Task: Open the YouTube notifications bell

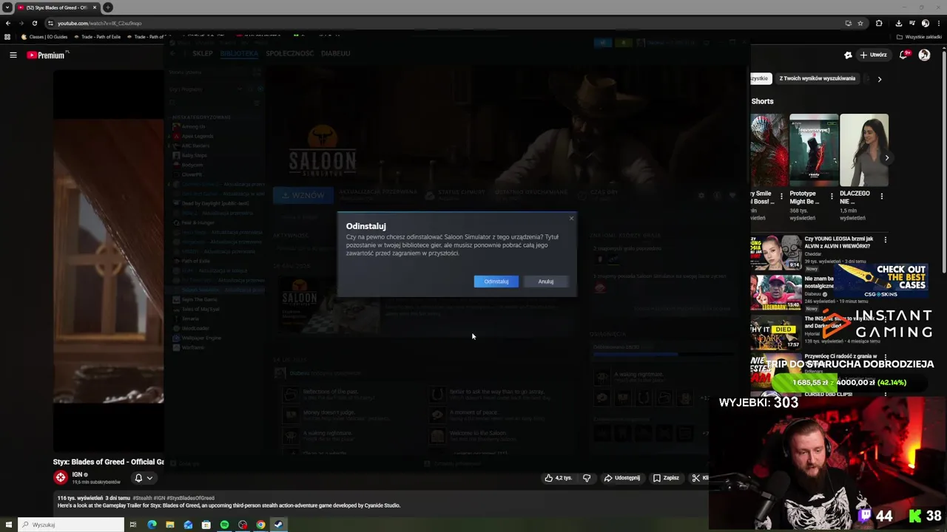Action: pos(904,55)
